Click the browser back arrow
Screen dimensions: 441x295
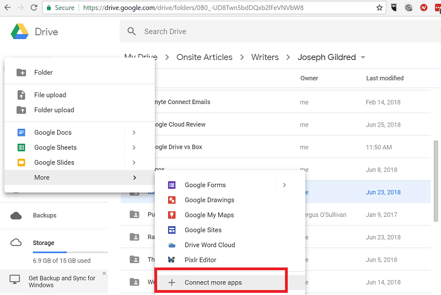tap(8, 8)
